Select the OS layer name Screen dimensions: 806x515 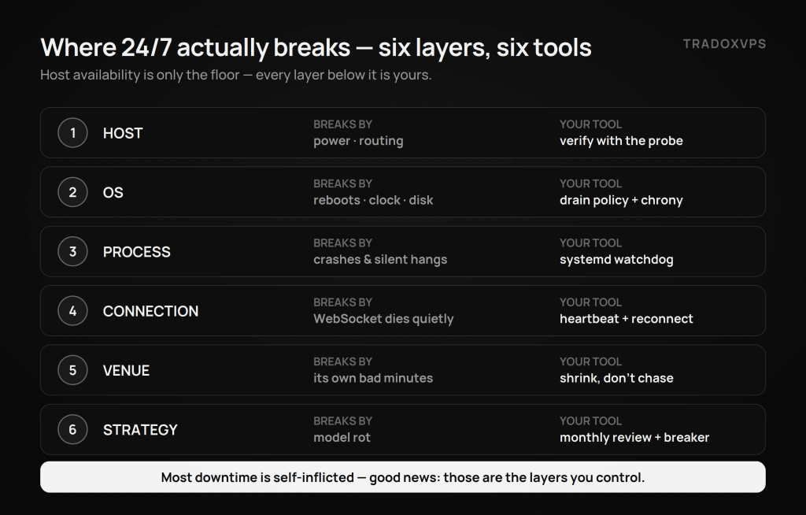[x=113, y=192]
